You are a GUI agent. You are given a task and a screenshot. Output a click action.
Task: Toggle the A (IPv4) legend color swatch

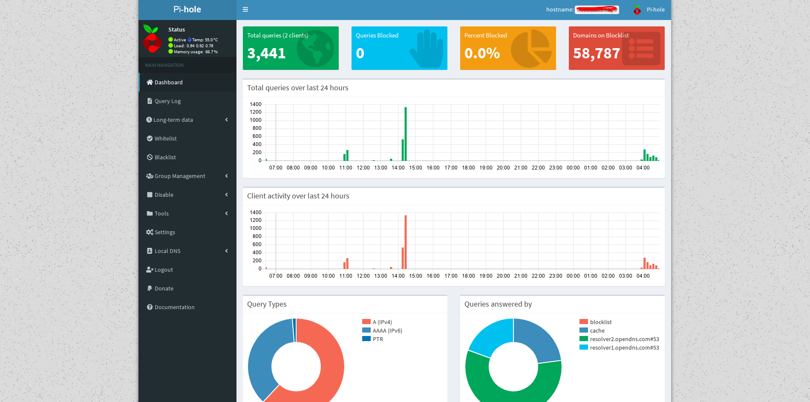tap(366, 322)
